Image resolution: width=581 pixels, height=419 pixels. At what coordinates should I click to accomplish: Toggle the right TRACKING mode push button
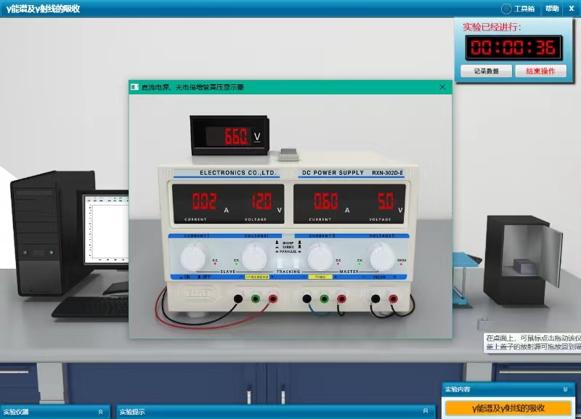tap(296, 262)
